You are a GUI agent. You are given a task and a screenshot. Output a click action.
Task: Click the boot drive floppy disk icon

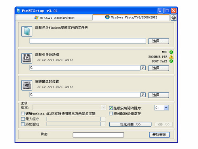(x=27, y=58)
